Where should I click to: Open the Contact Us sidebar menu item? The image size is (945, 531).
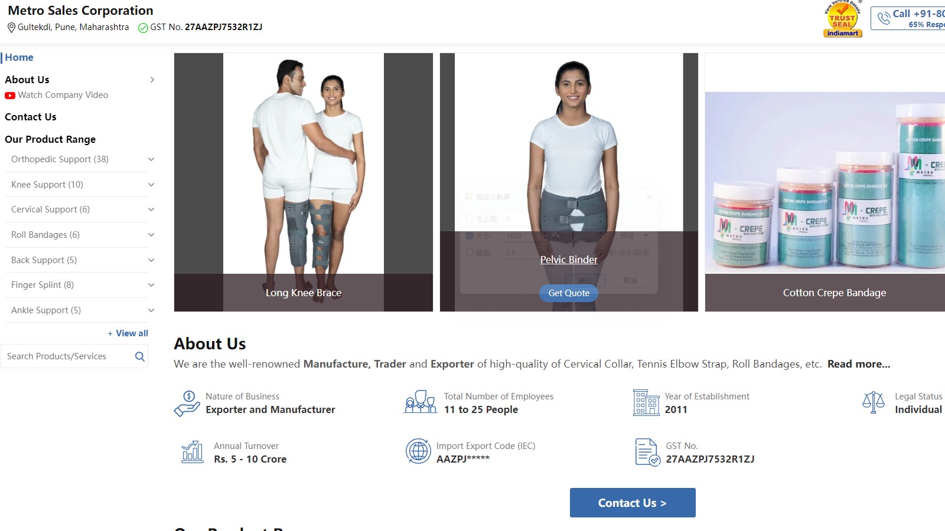click(x=31, y=117)
